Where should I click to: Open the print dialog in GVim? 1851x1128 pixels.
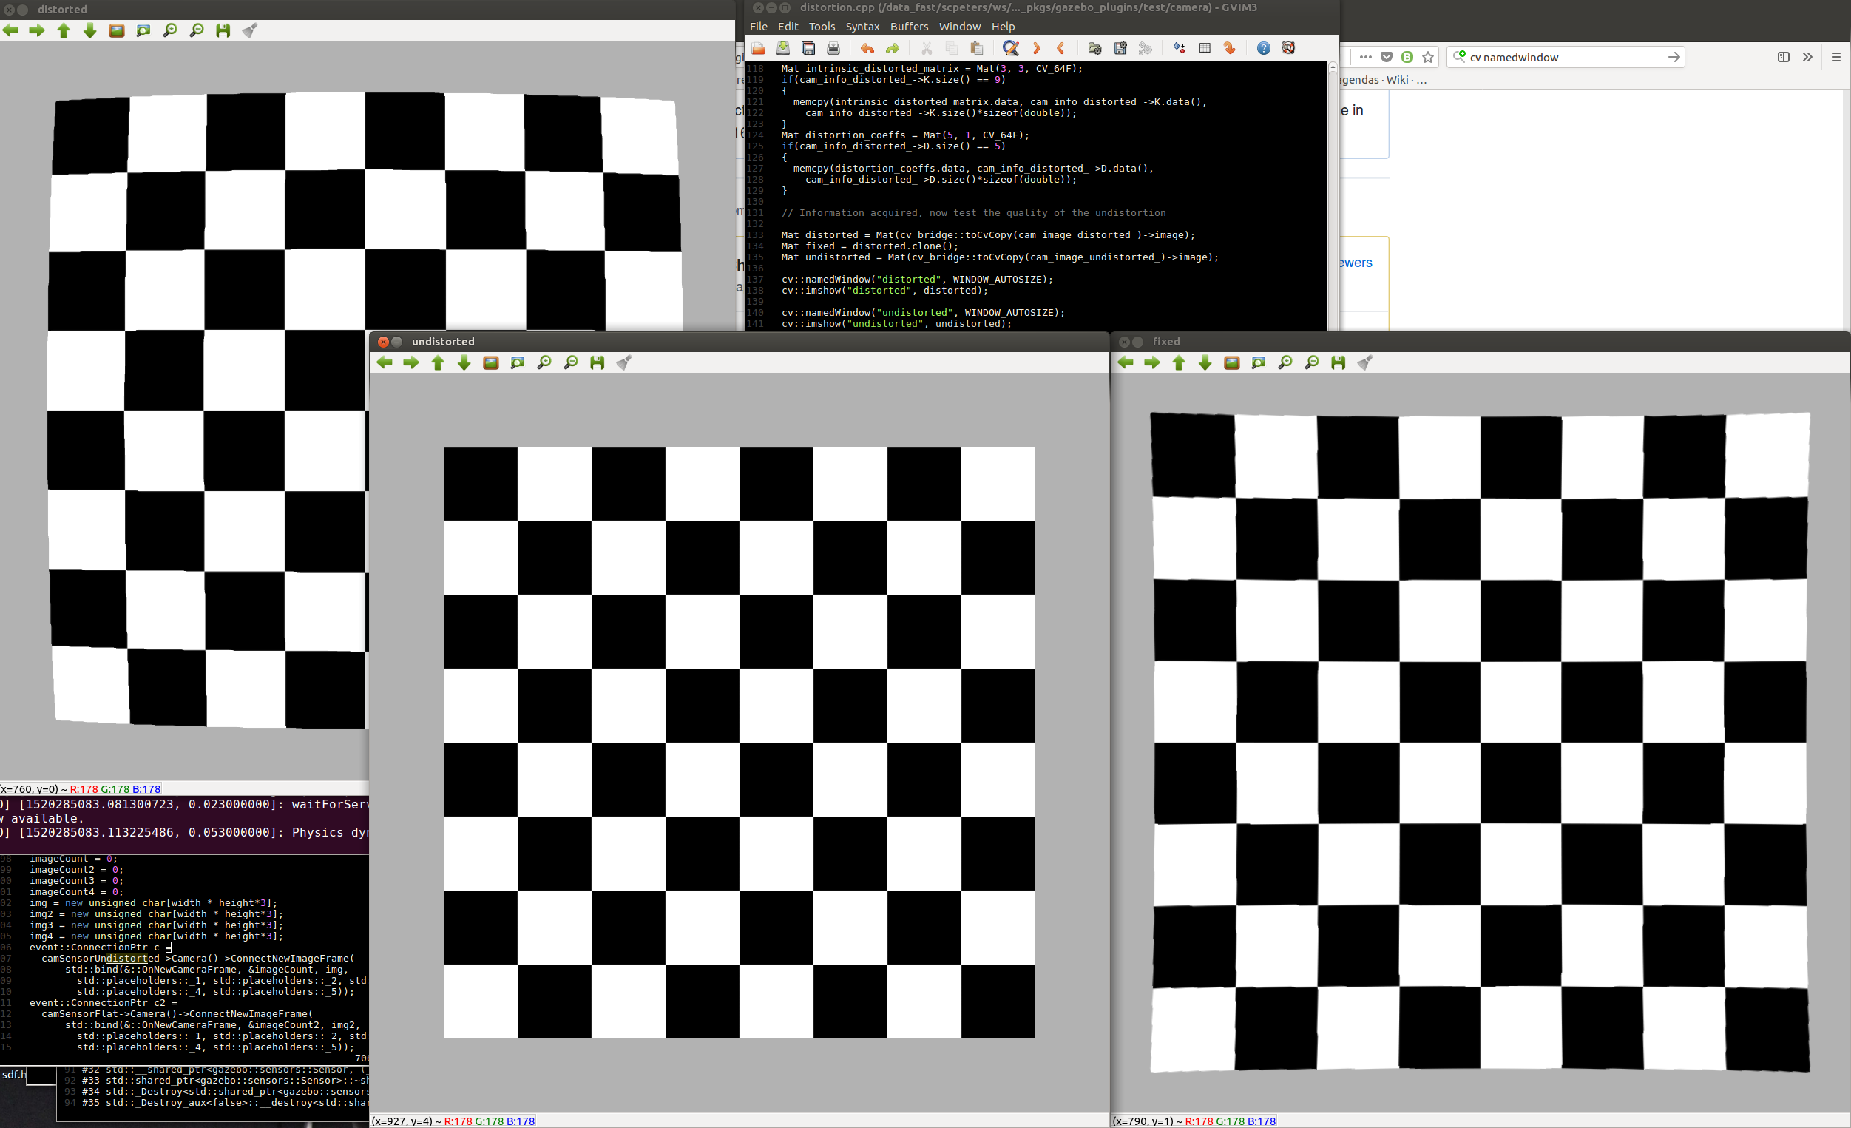click(x=833, y=47)
